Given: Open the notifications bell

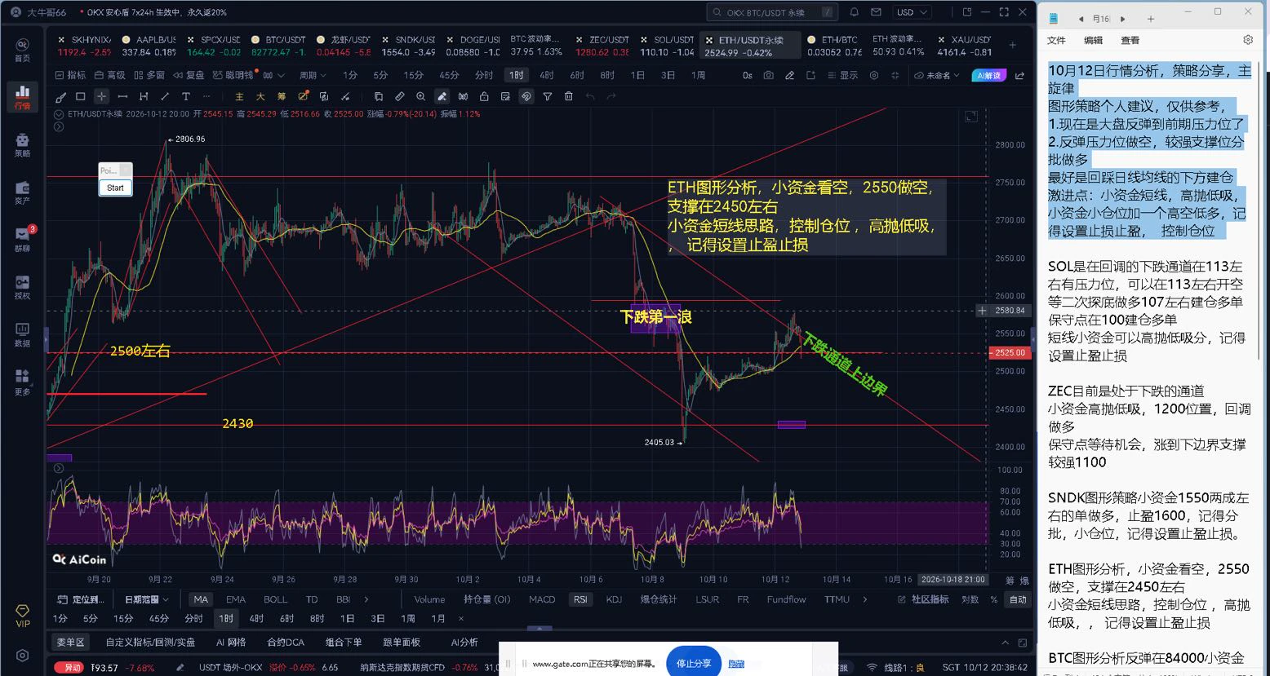Looking at the screenshot, I should [854, 12].
